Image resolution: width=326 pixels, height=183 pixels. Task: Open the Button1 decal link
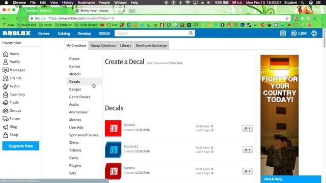point(129,168)
